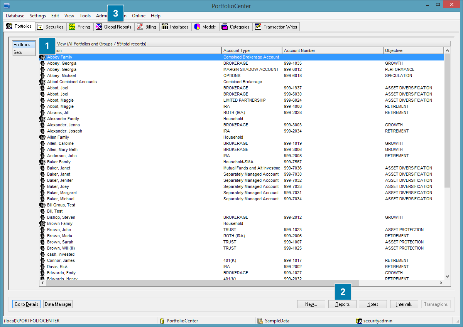Sort by the Objective column header
The height and width of the screenshot is (327, 463).
(x=414, y=50)
